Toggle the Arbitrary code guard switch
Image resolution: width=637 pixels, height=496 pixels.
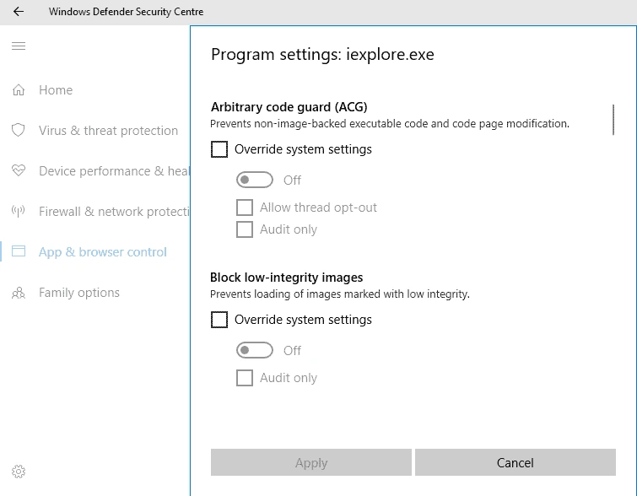tap(255, 180)
